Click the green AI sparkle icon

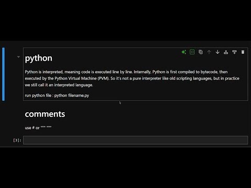(184, 52)
